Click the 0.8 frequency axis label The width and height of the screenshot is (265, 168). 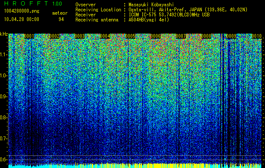[3, 118]
